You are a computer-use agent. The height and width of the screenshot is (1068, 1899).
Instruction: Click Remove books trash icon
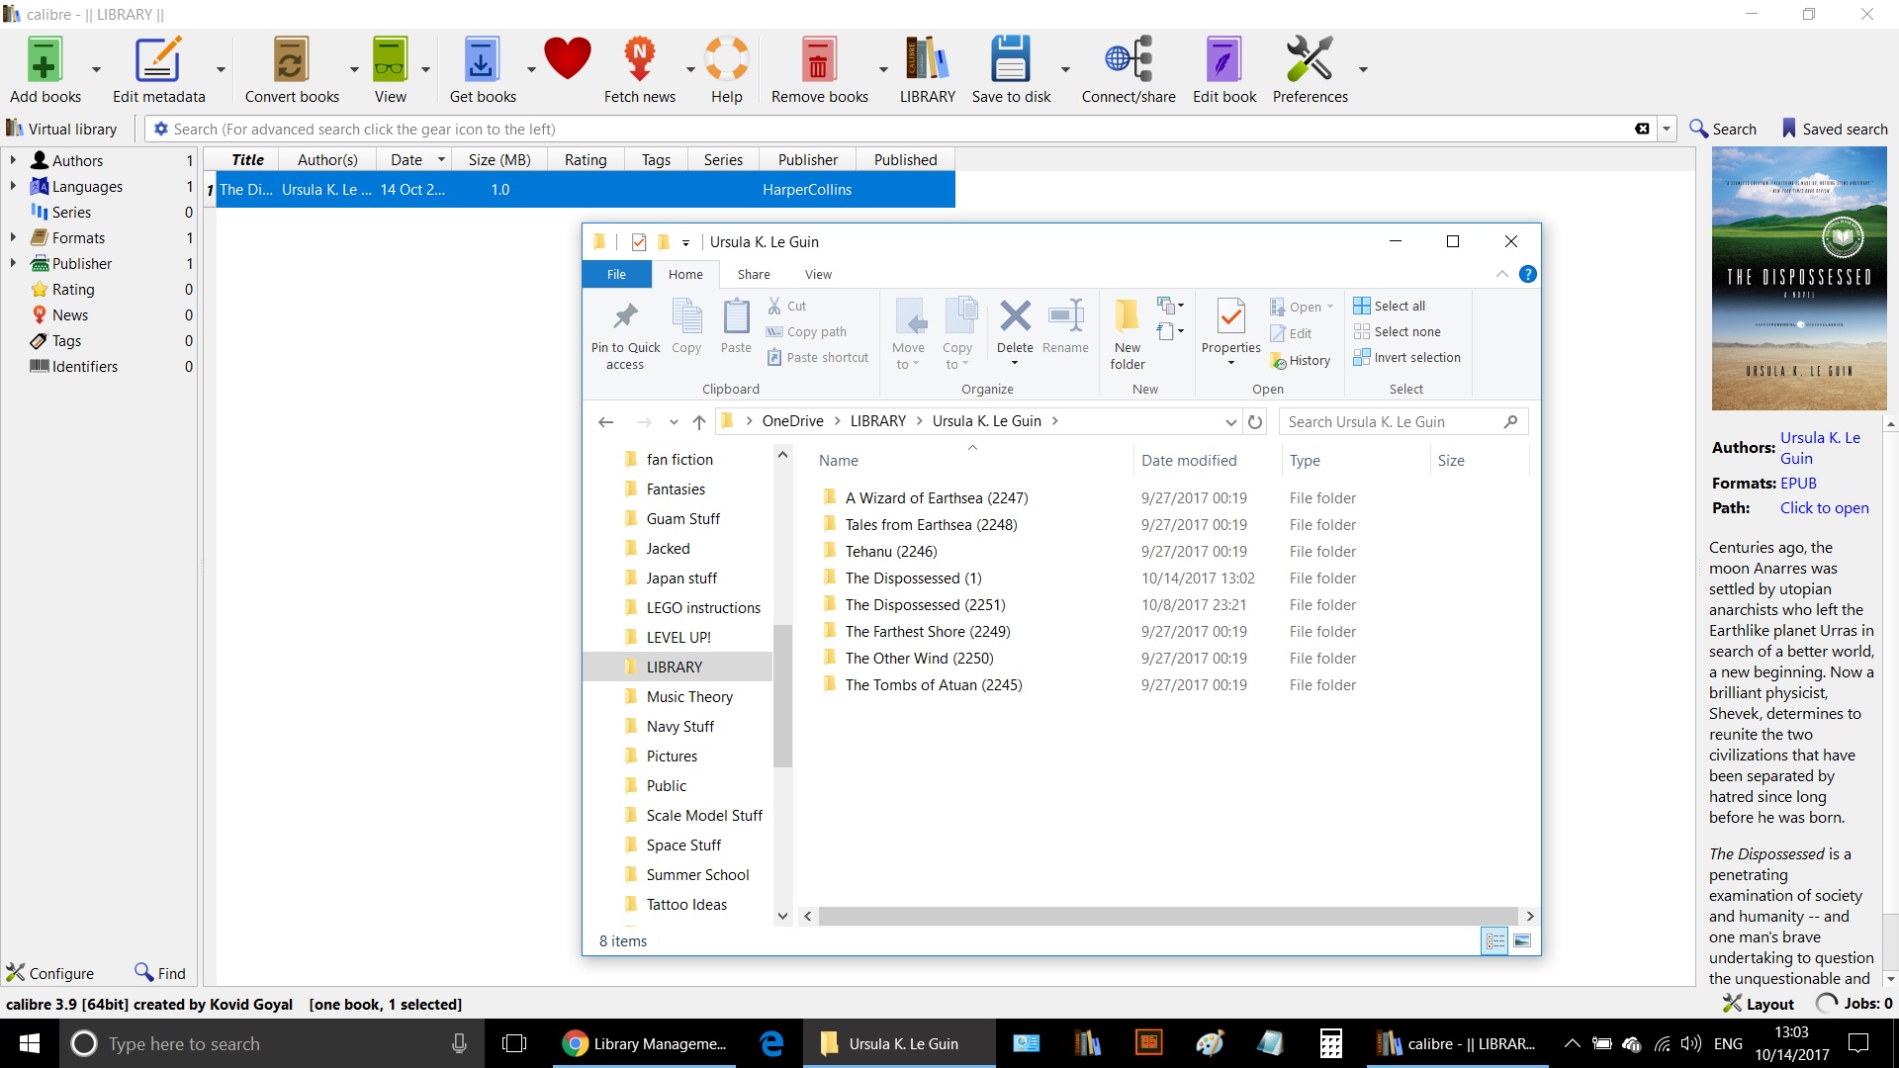pyautogui.click(x=818, y=61)
